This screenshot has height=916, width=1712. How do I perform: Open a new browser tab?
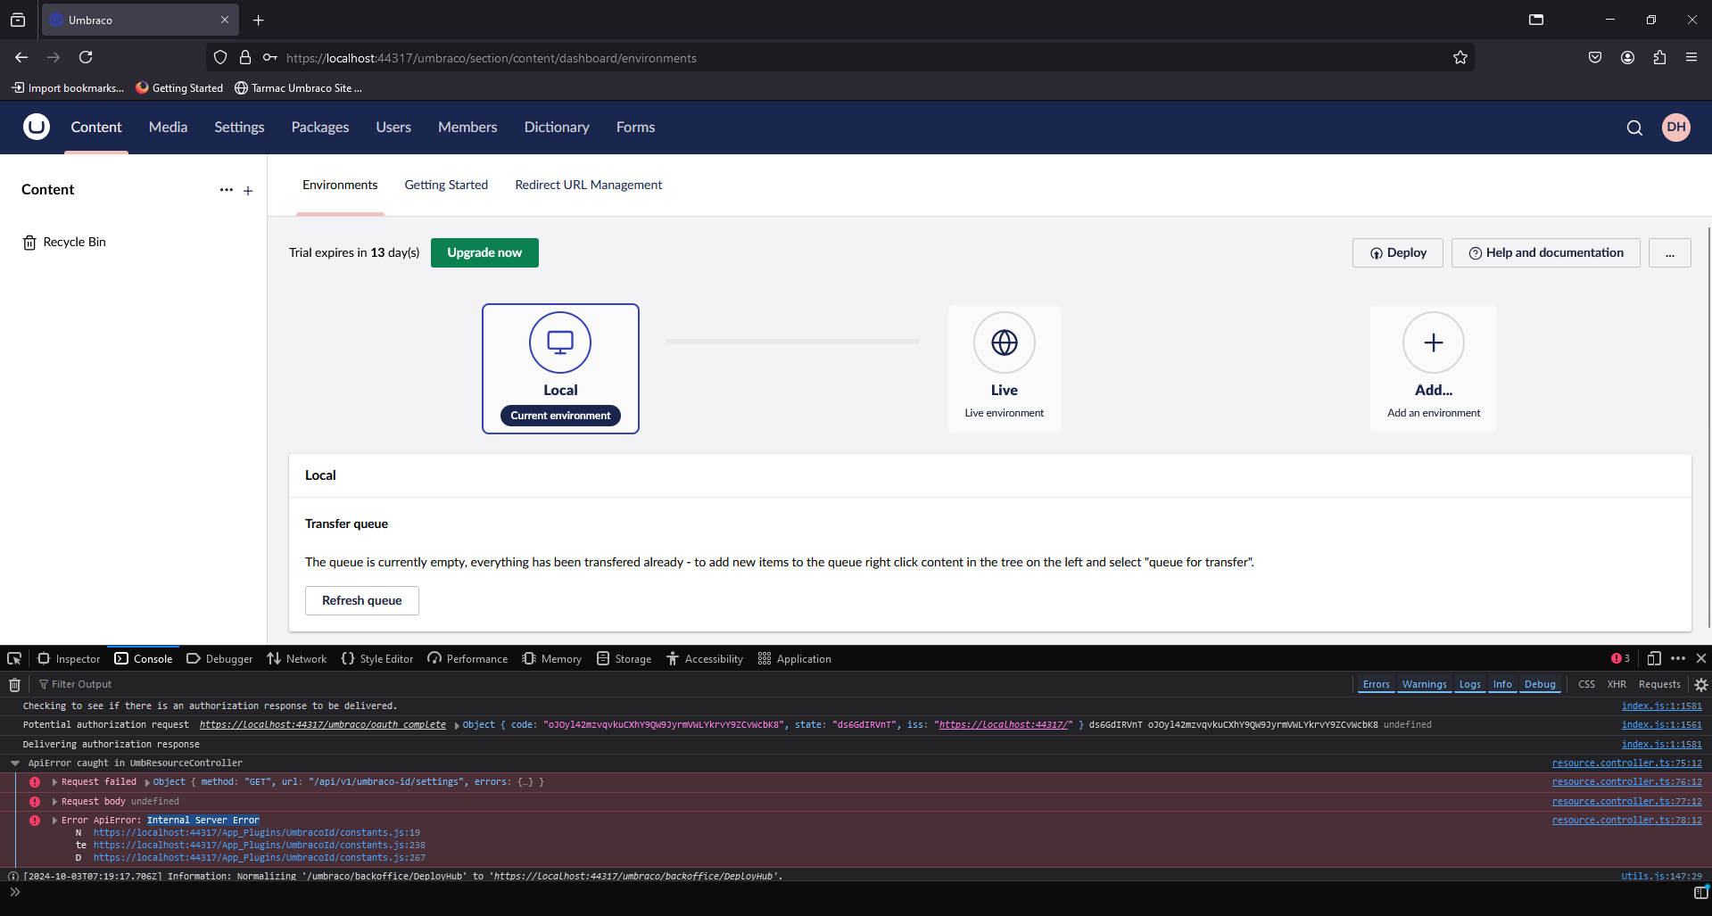click(259, 20)
